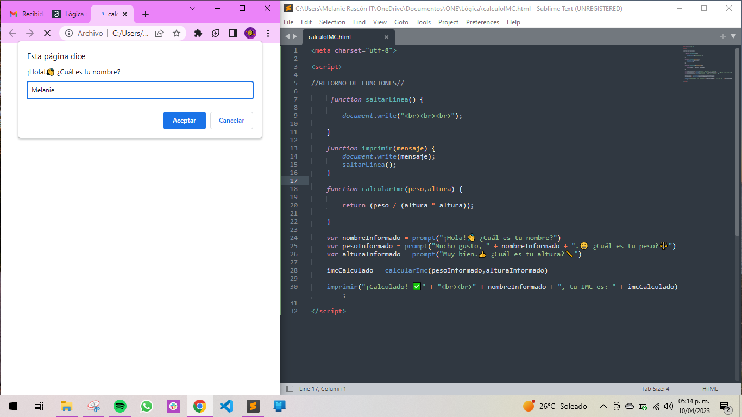
Task: Open the Tools menu in Sublime Text
Action: (x=423, y=22)
